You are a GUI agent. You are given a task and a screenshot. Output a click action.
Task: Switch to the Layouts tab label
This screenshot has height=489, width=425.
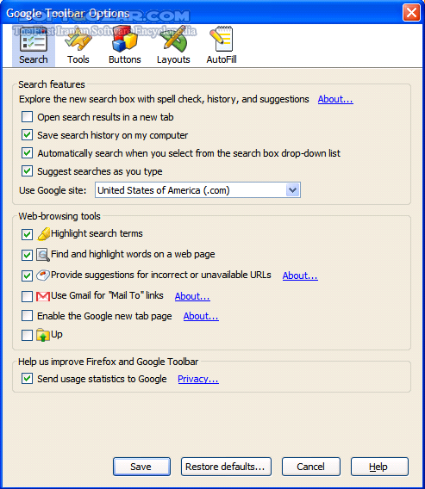(x=173, y=59)
